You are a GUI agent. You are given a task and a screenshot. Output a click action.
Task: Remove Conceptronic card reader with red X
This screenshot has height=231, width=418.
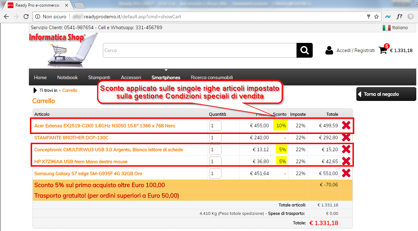[x=346, y=149]
